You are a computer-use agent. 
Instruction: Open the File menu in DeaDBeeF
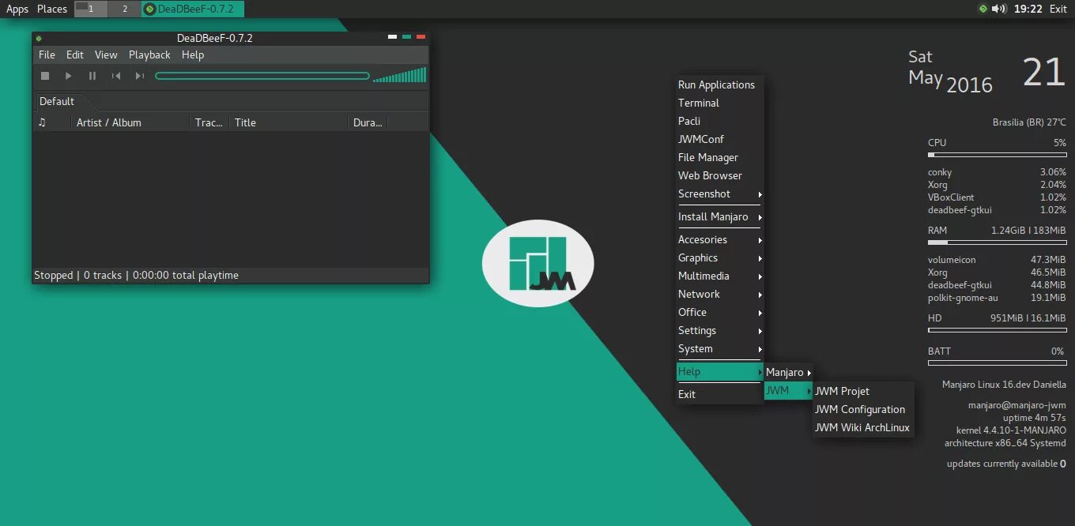click(47, 54)
